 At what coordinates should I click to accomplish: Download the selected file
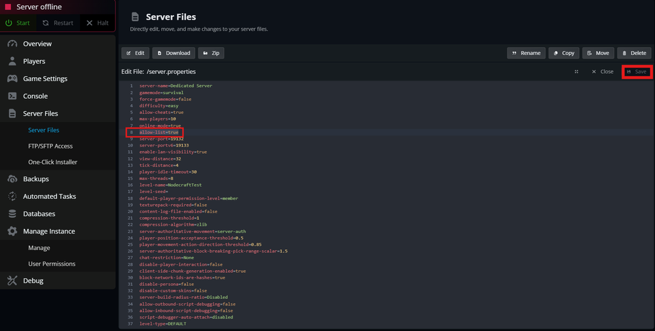(x=174, y=53)
